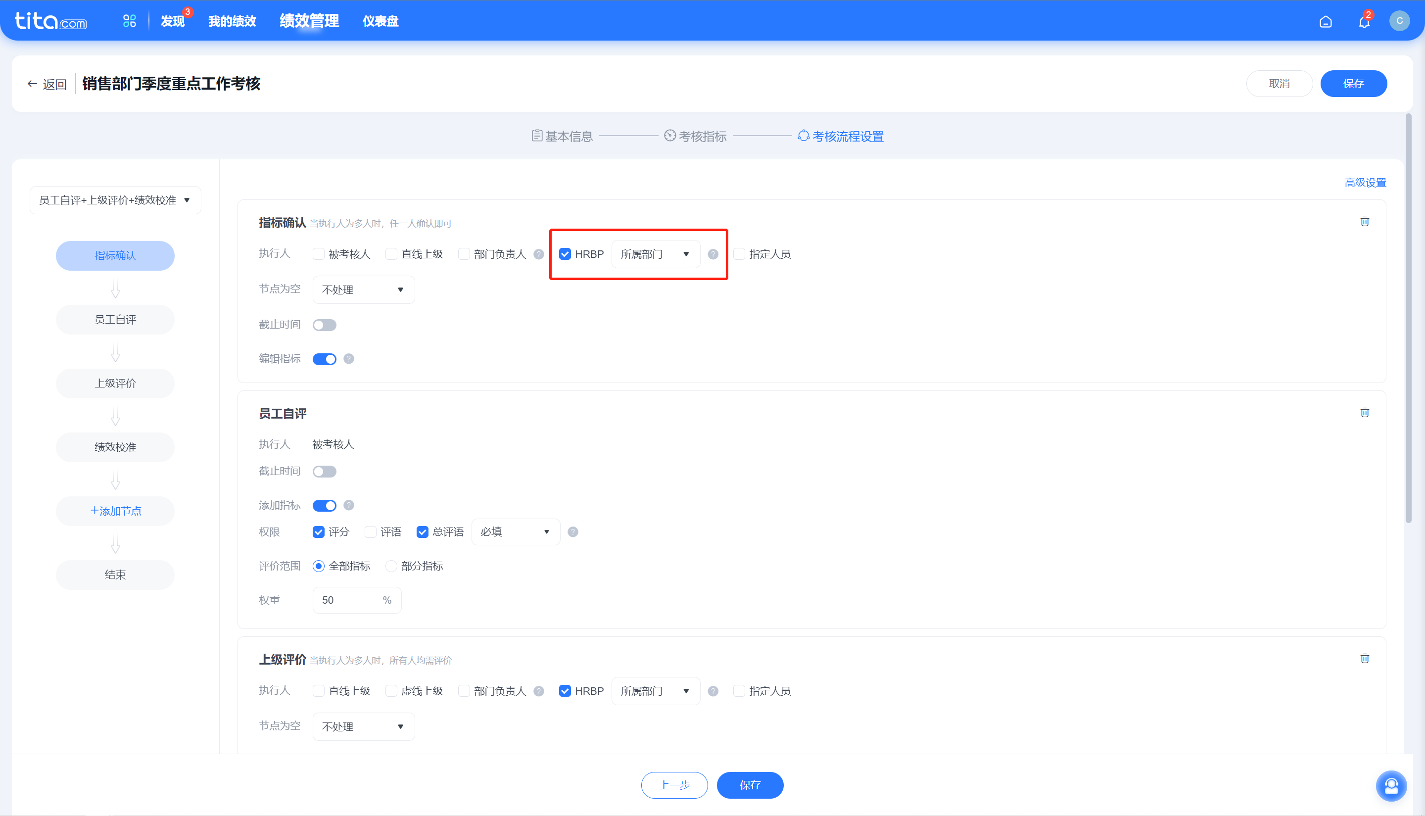The width and height of the screenshot is (1425, 816).
Task: Open the 绩效管理 menu
Action: pos(309,21)
